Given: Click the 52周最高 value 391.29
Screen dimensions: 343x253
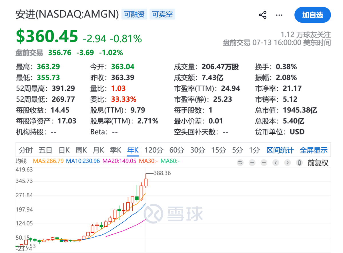Looking at the screenshot, I should pos(63,88).
